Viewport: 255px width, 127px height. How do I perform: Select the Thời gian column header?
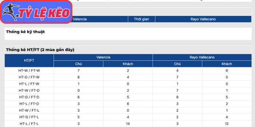tap(142, 19)
